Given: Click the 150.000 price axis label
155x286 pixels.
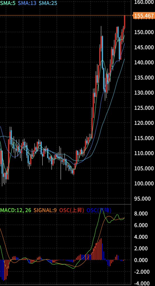Looking at the screenshot, I should tap(144, 32).
